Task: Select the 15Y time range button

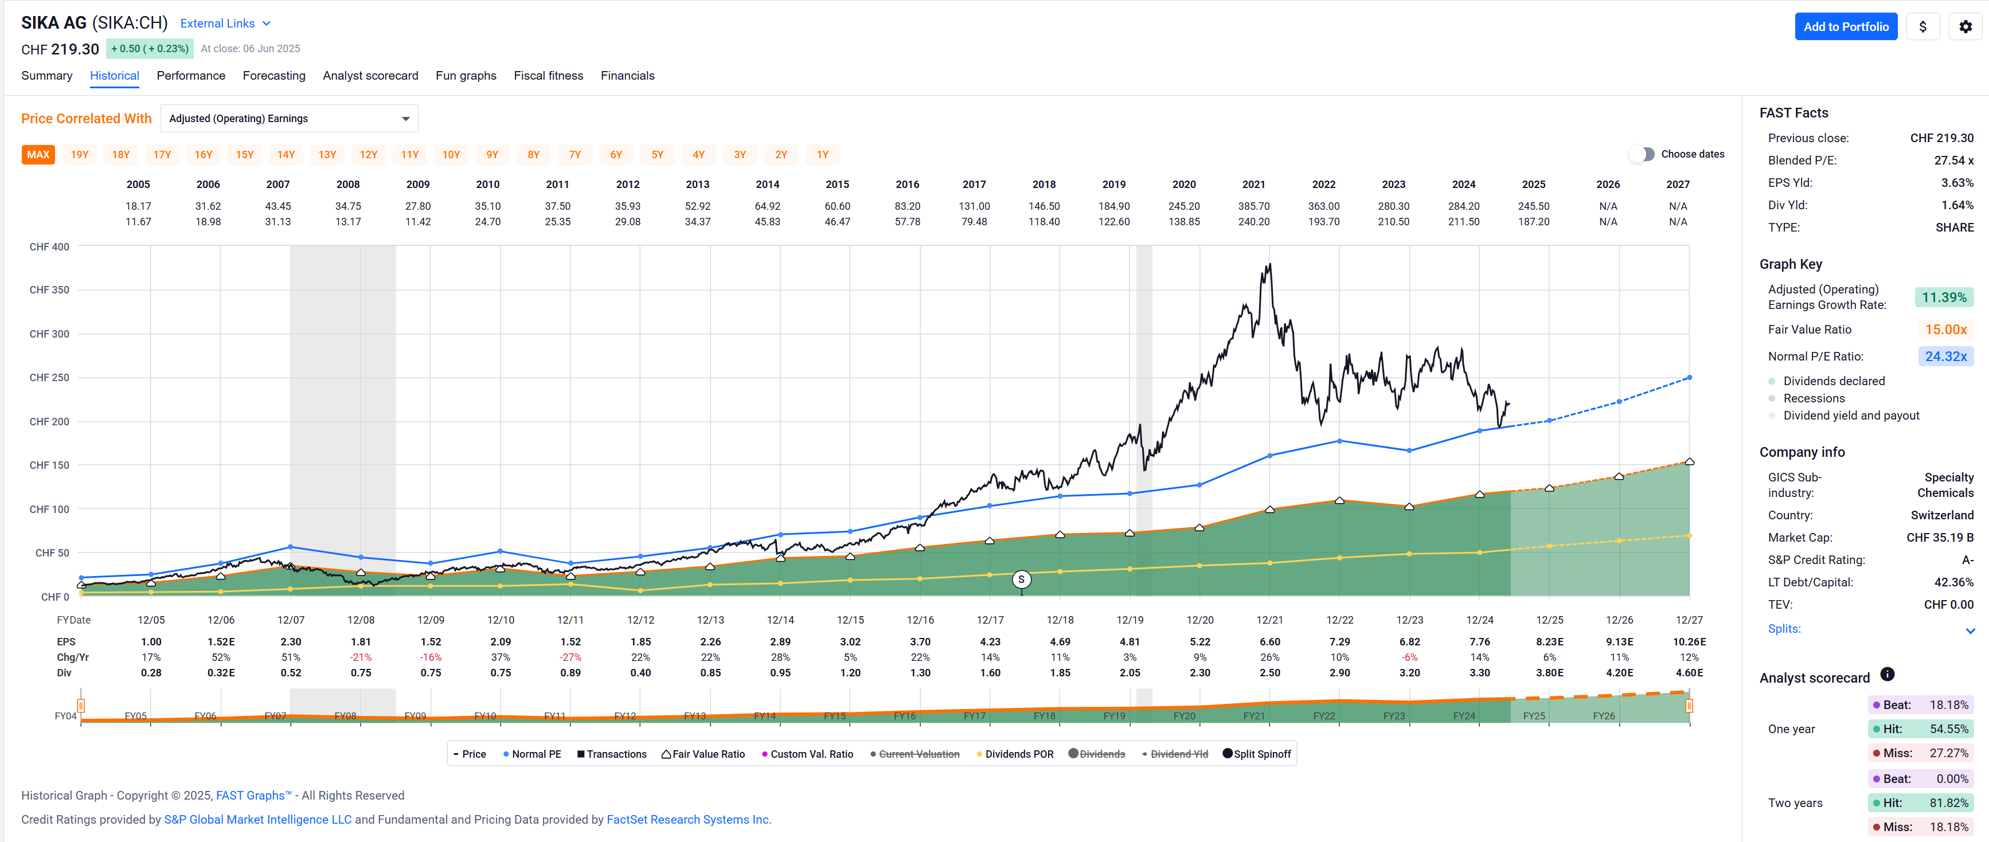Action: [245, 154]
